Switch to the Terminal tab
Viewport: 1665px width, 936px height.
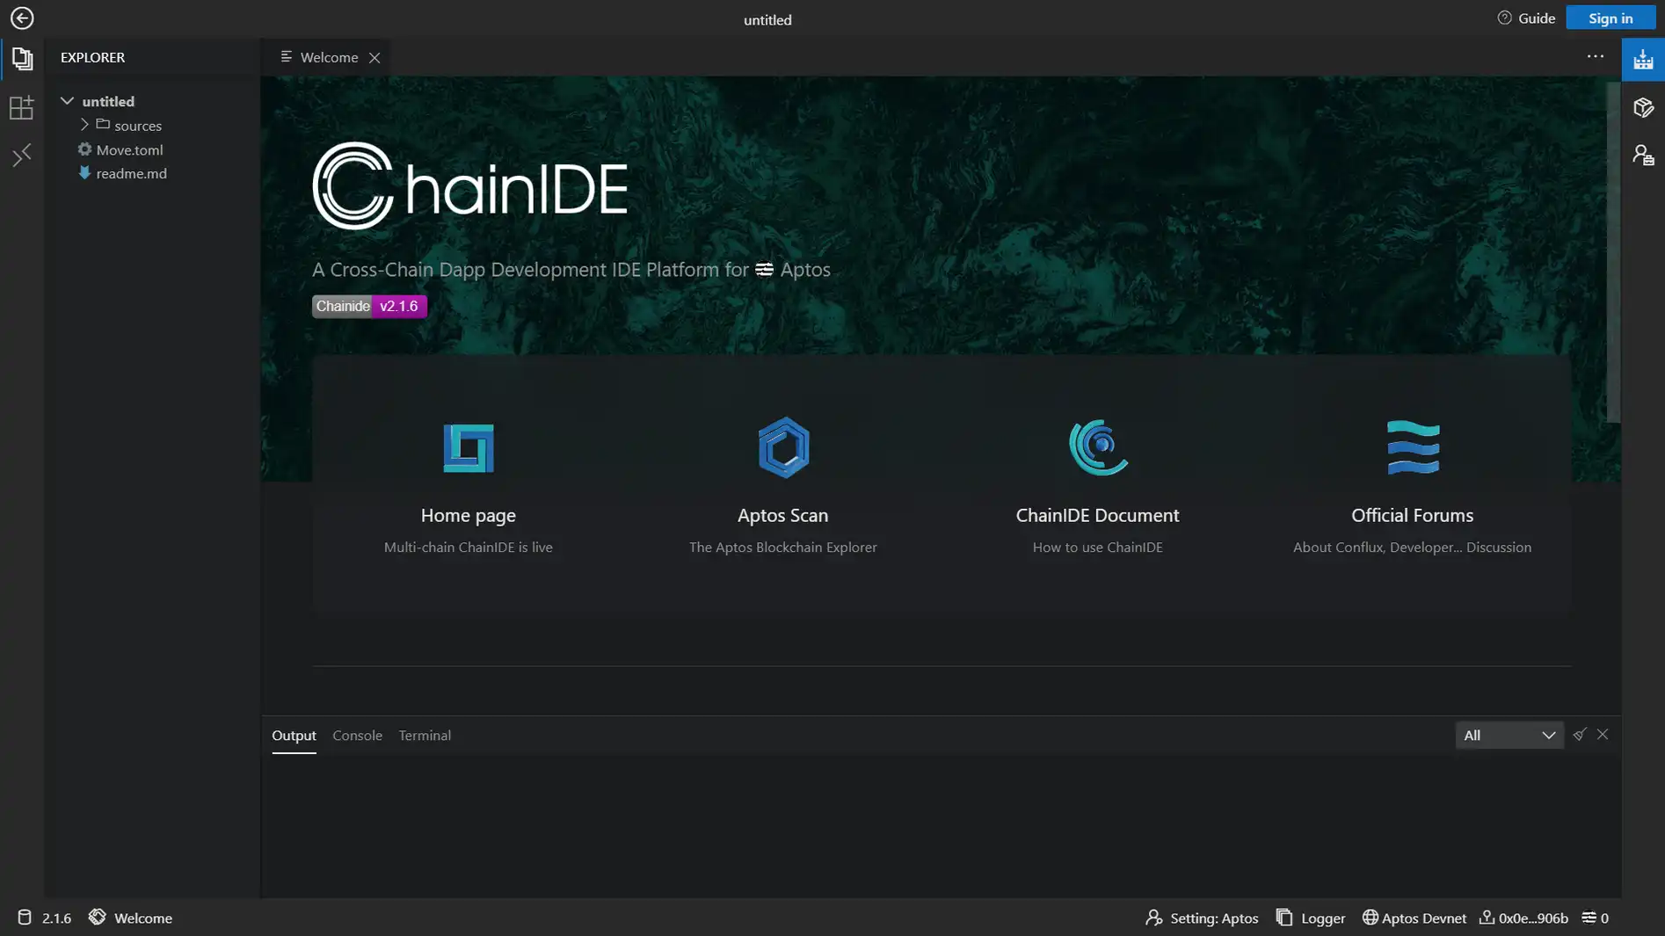[x=425, y=736]
